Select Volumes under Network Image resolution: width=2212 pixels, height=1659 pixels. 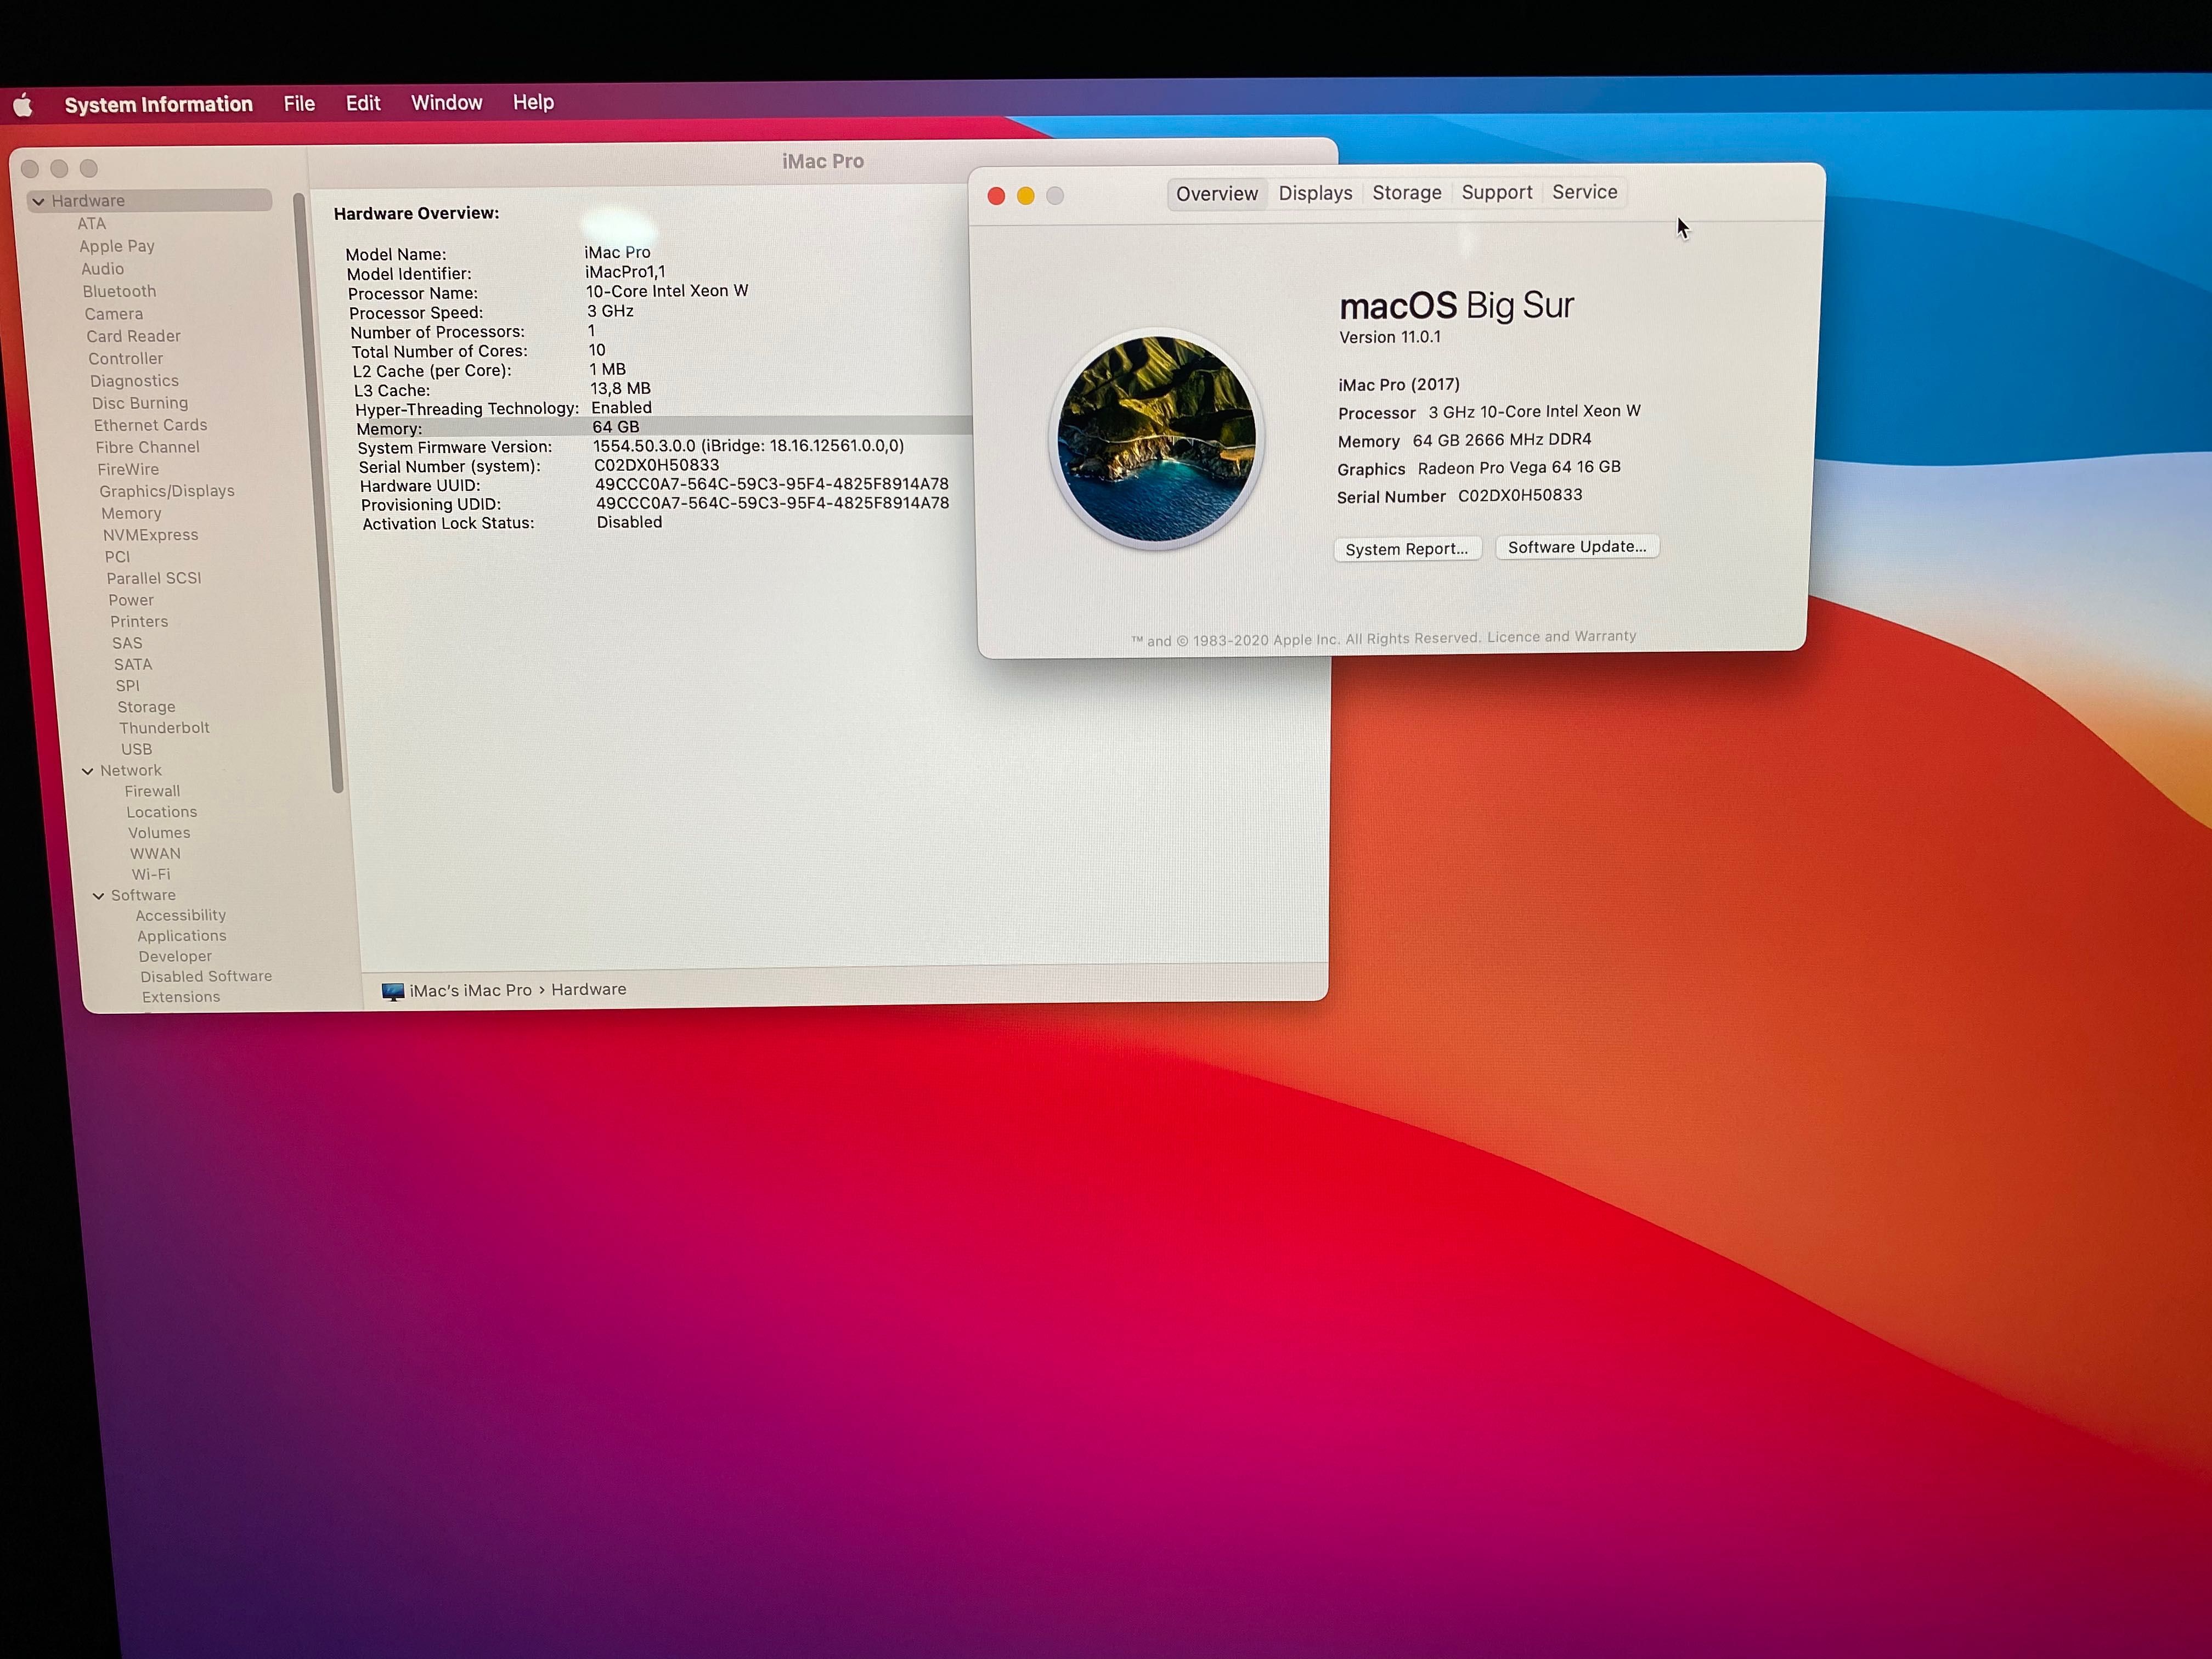(x=159, y=833)
